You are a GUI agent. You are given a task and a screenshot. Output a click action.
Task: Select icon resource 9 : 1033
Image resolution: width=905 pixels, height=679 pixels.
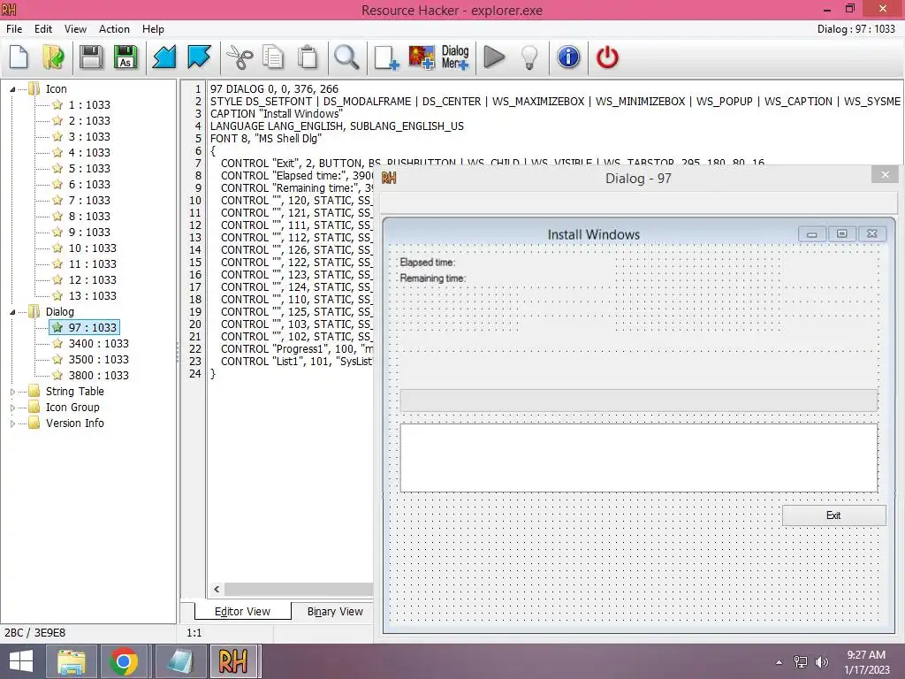point(89,233)
